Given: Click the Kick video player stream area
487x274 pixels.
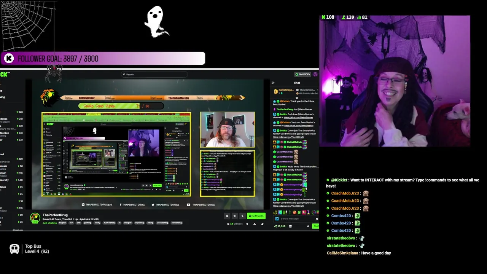Looking at the screenshot, I should [x=148, y=145].
